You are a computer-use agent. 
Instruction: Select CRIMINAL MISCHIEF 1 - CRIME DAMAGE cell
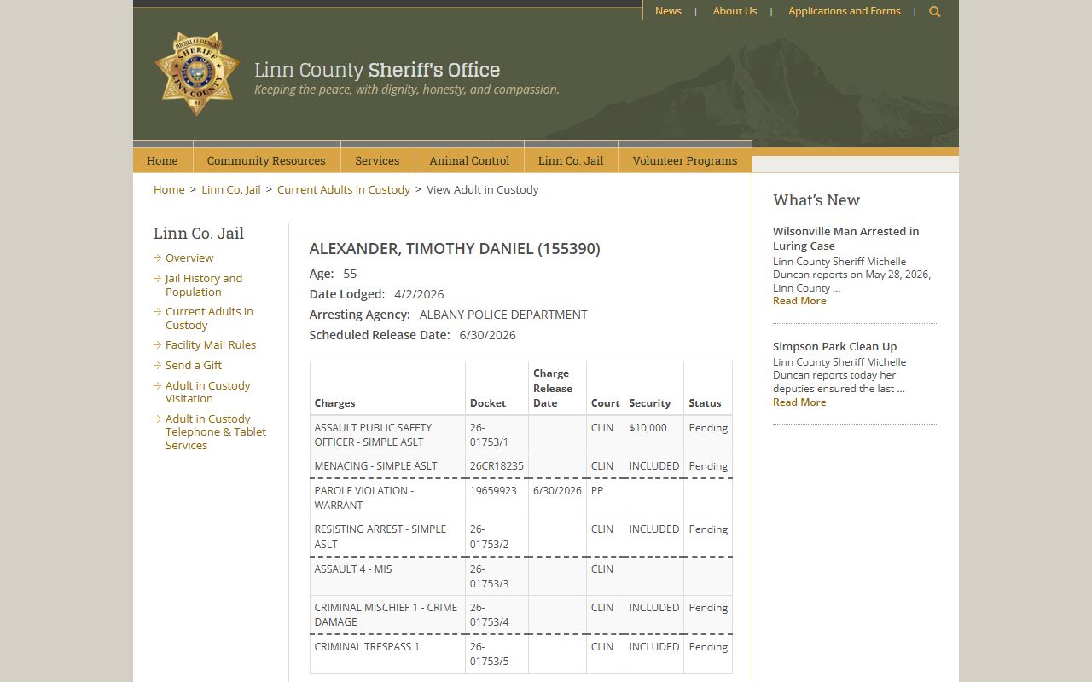tap(387, 615)
